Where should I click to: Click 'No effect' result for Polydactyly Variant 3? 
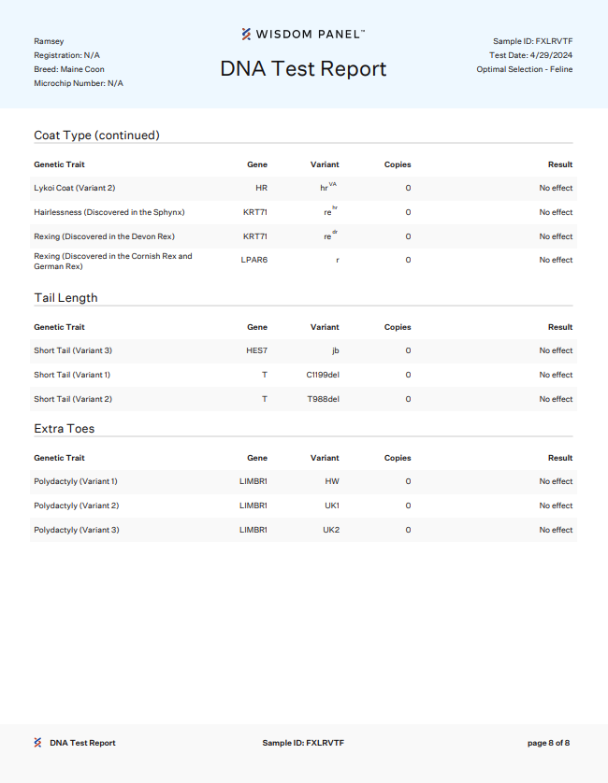tap(556, 530)
